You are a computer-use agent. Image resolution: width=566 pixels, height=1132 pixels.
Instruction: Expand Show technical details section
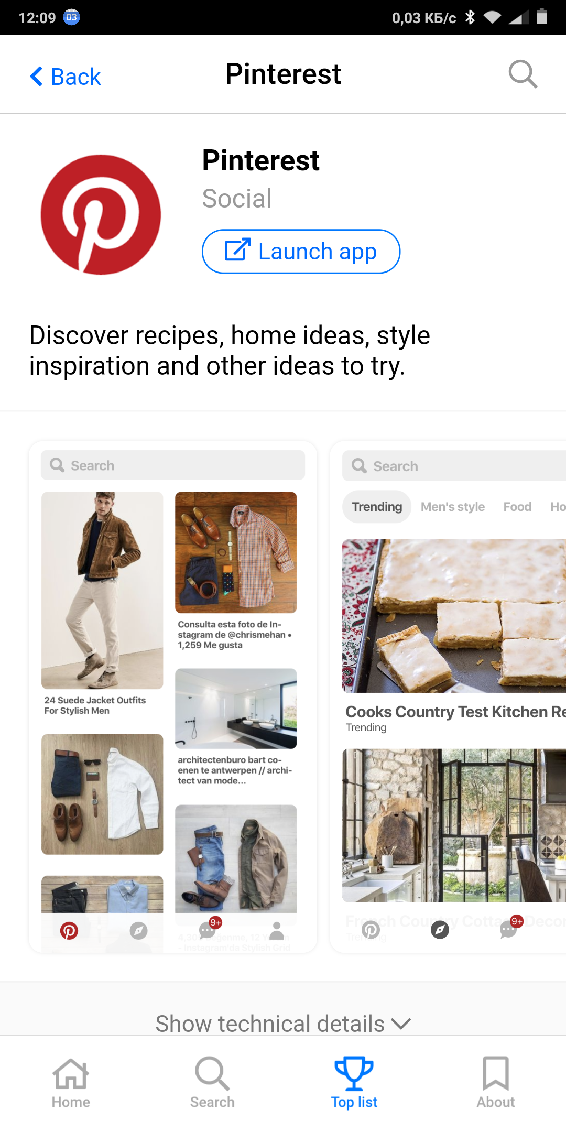(x=283, y=1024)
